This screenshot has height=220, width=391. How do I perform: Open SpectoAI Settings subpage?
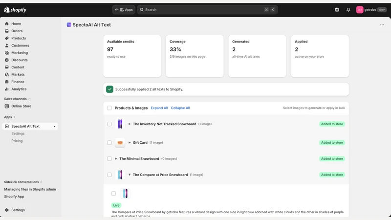(18, 133)
